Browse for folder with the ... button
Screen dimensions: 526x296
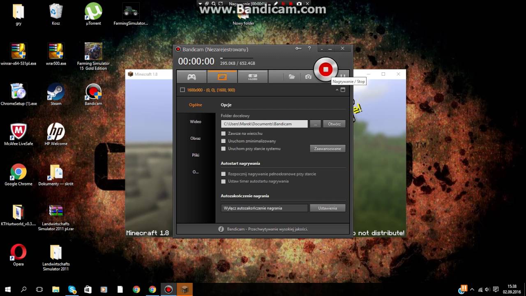(x=315, y=124)
